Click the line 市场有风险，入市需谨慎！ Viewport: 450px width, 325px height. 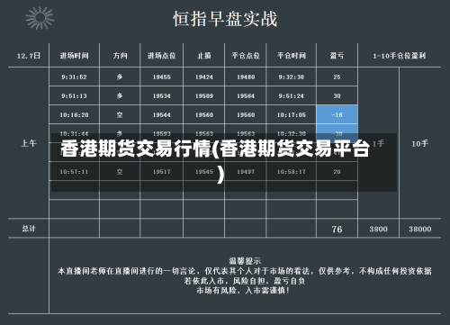[x=243, y=291]
